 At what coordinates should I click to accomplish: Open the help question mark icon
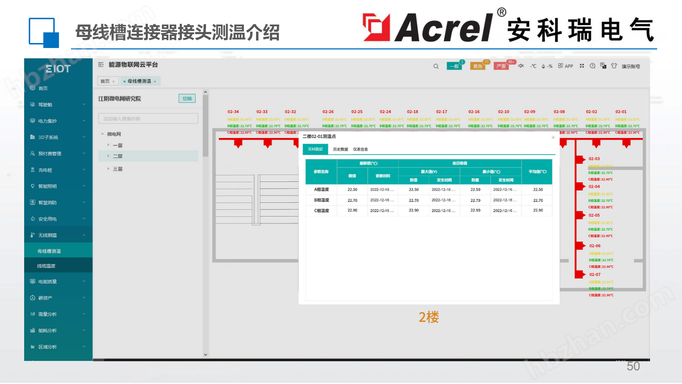pyautogui.click(x=592, y=66)
